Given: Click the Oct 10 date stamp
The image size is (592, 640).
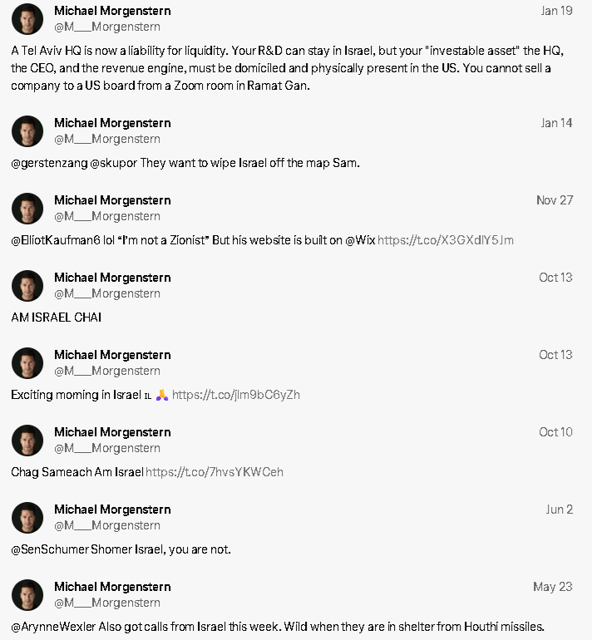Looking at the screenshot, I should point(555,432).
